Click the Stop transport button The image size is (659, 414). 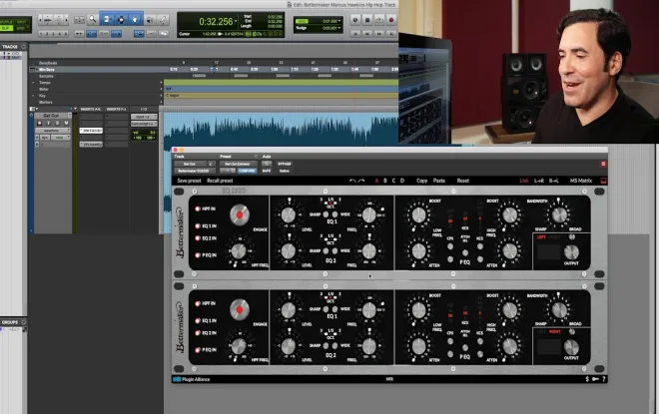(x=367, y=20)
